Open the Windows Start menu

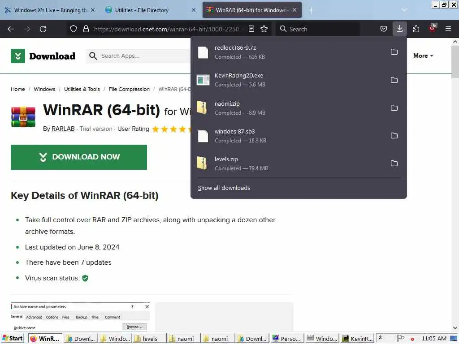coord(12,339)
